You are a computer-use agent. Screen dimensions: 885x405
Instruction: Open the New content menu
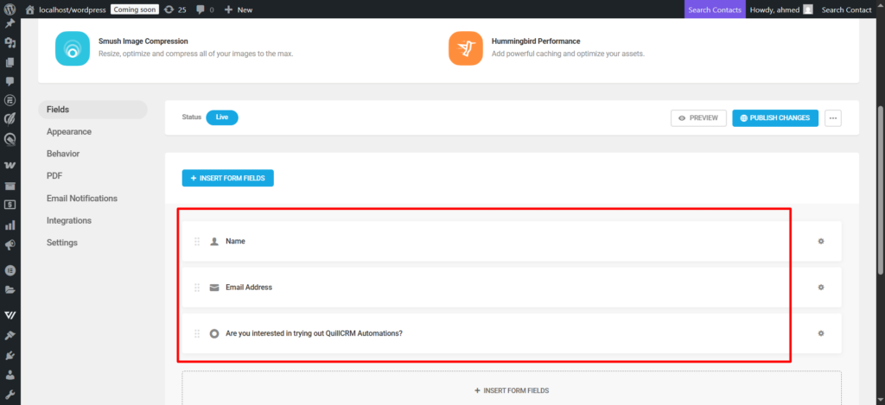coord(239,9)
